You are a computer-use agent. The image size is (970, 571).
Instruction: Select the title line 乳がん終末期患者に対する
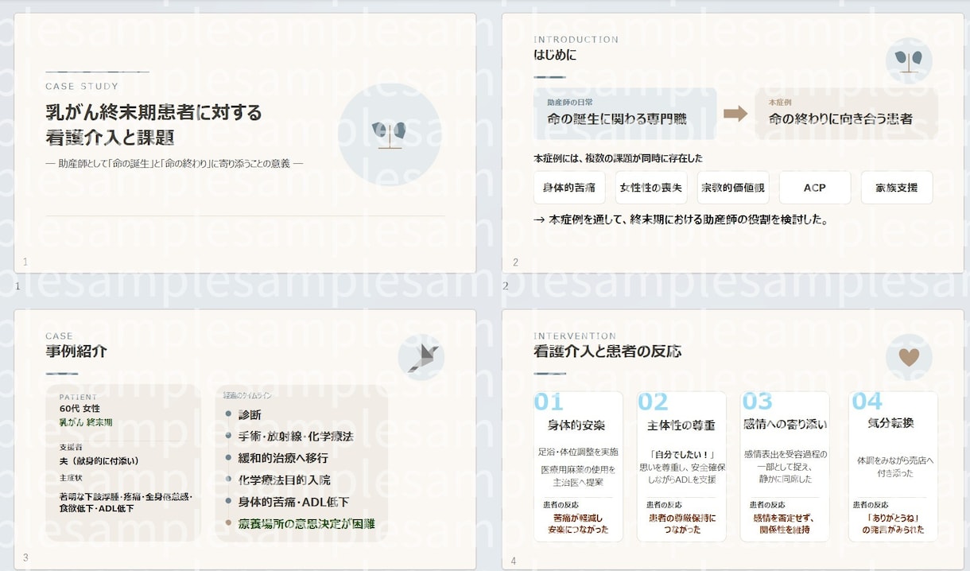pos(153,111)
